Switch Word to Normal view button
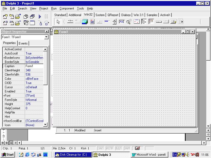The image size is (211, 158). tap(3, 143)
